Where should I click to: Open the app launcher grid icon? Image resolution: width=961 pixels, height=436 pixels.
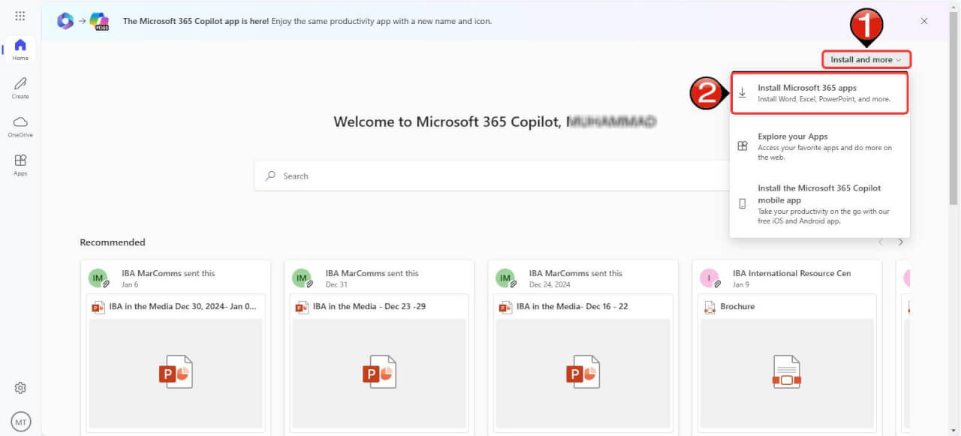tap(20, 15)
